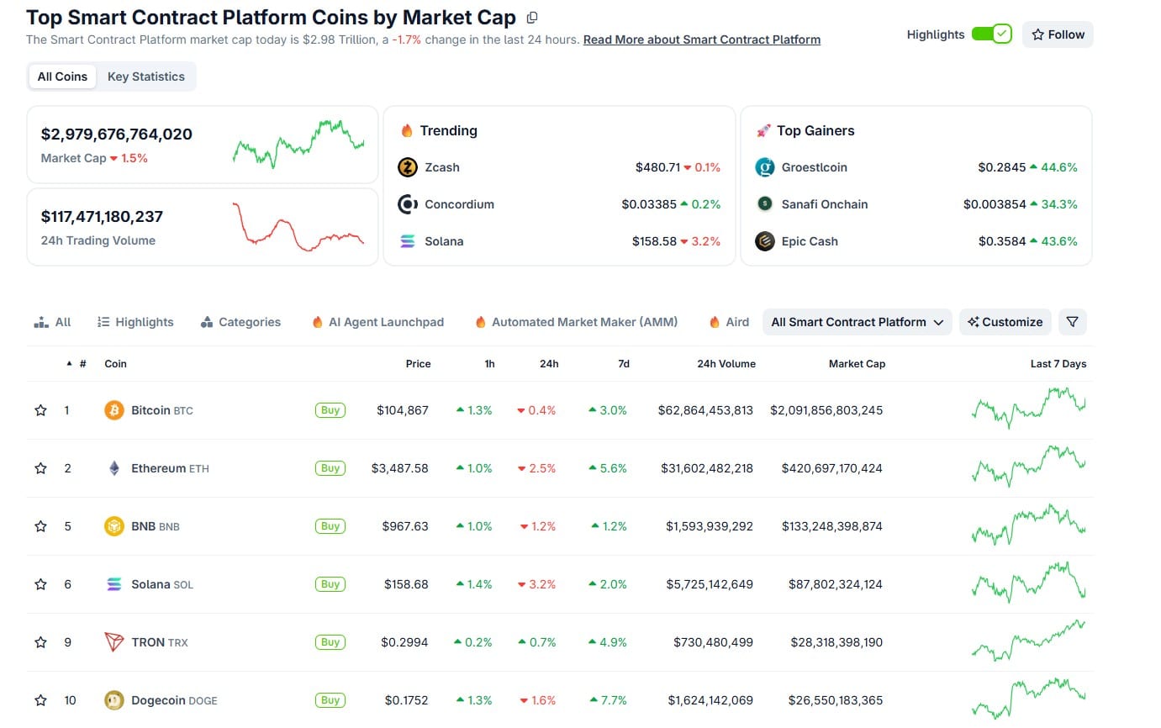Click the Groestlcoin icon under Top Gainers
This screenshot has height=728, width=1161.
pyautogui.click(x=765, y=167)
